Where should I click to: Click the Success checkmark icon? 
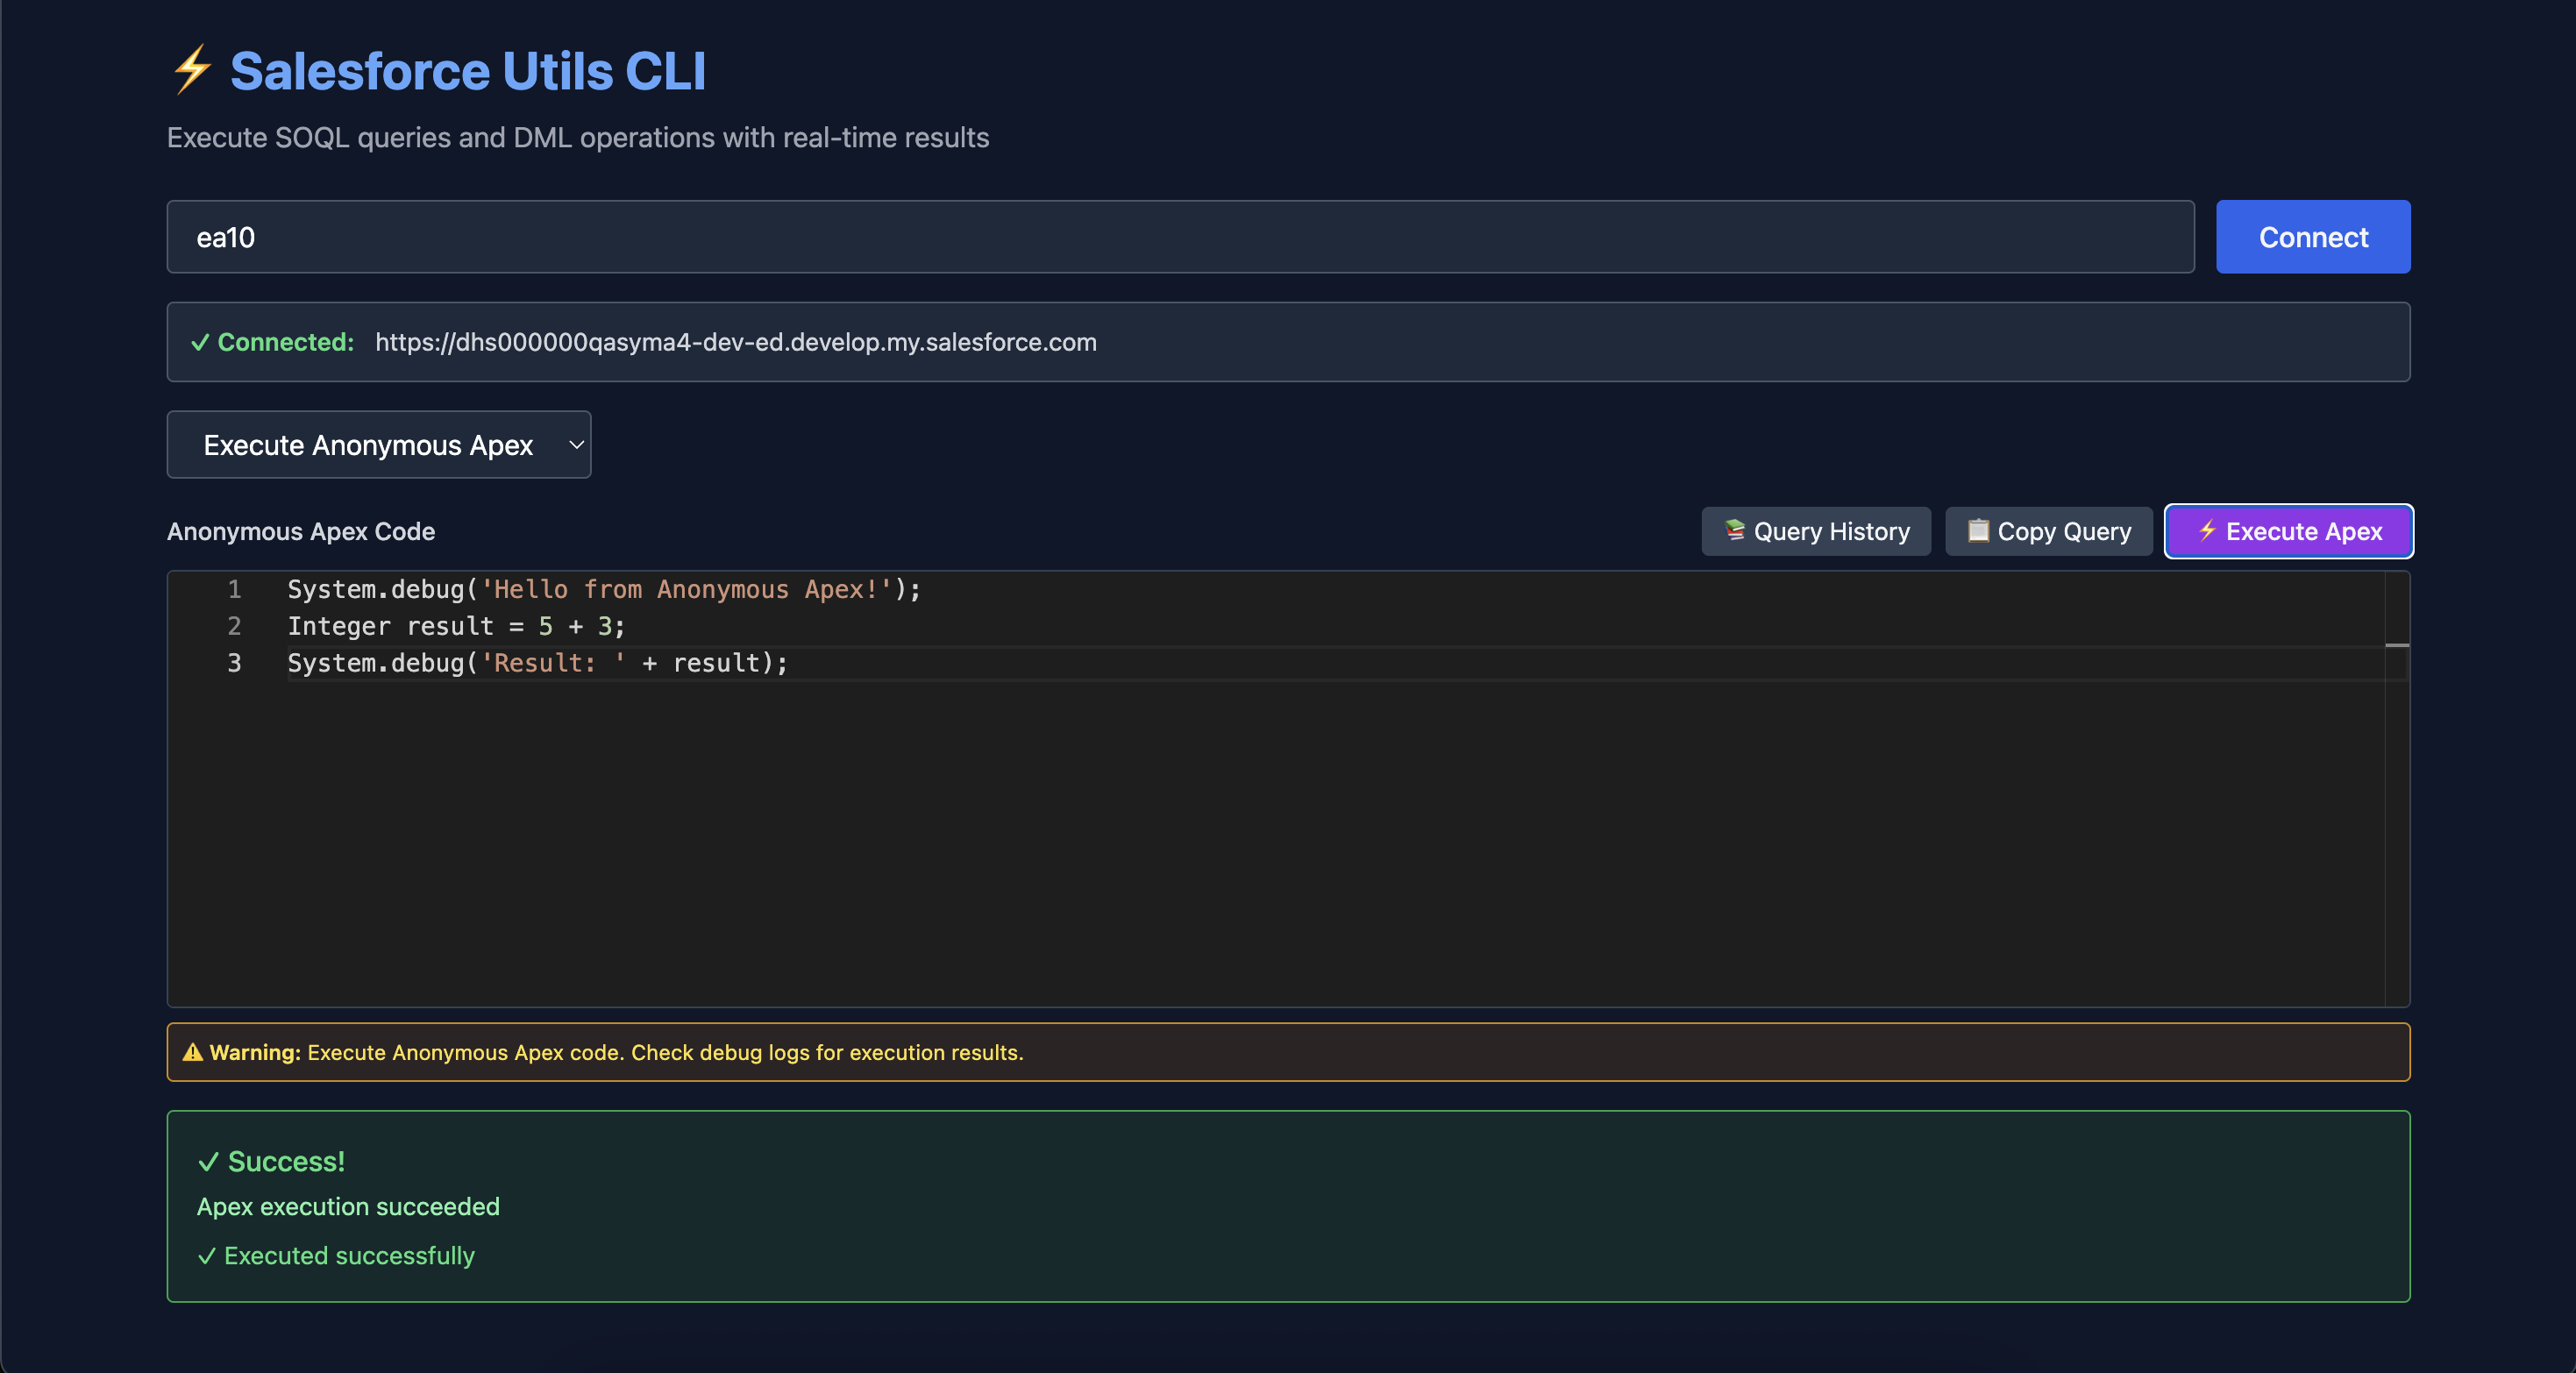click(208, 1162)
